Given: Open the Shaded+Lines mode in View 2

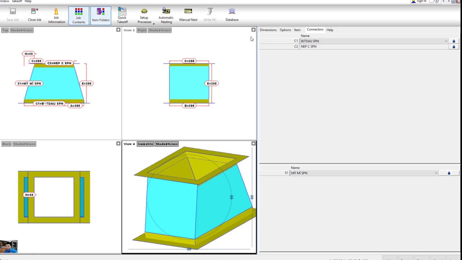Looking at the screenshot, I should 160,30.
